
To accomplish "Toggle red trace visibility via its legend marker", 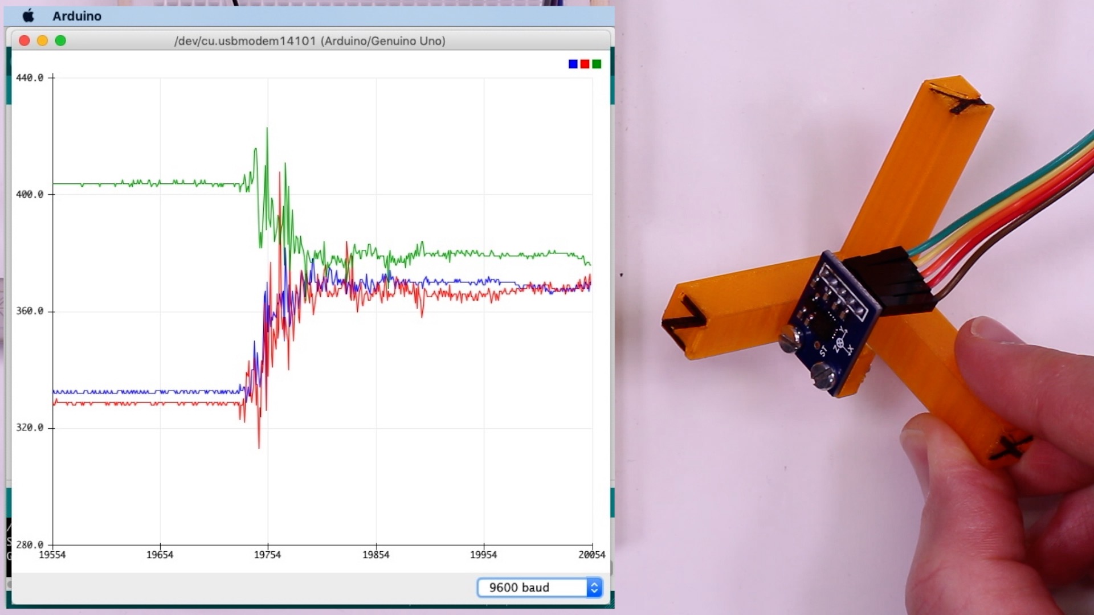I will (x=585, y=64).
